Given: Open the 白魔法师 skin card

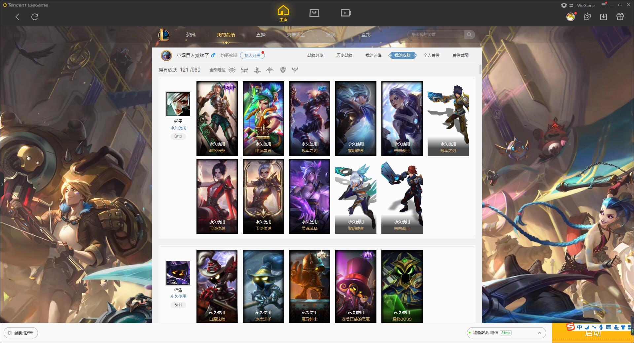Looking at the screenshot, I should (217, 286).
